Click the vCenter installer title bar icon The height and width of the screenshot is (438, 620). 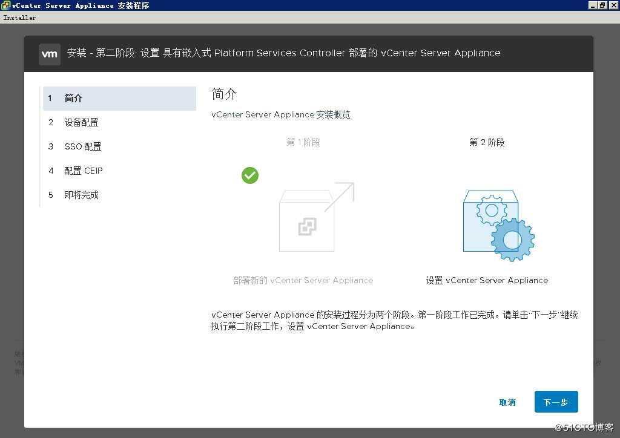click(5, 5)
